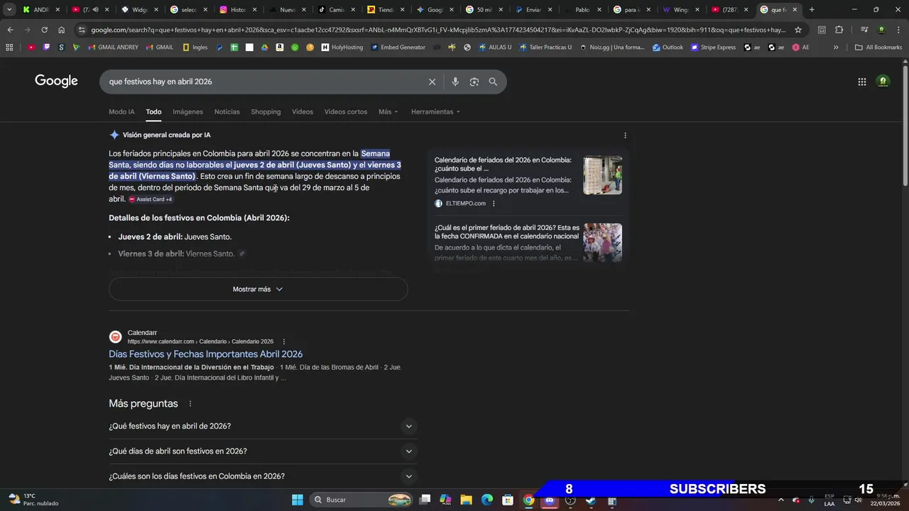Open the Windows Start menu
The width and height of the screenshot is (909, 511).
pos(298,500)
